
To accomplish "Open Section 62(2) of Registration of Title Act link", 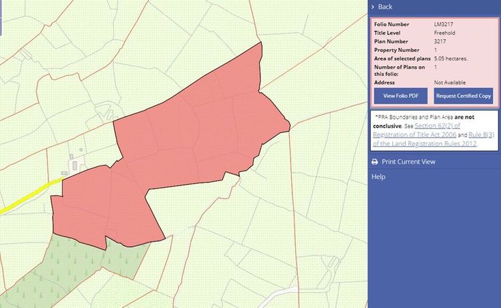I will click(417, 130).
